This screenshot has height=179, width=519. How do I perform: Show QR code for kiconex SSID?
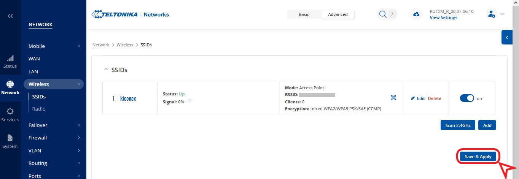pos(393,98)
